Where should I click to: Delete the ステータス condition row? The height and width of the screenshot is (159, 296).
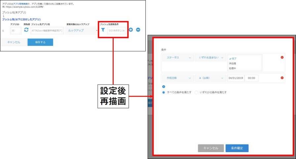pos(282,57)
